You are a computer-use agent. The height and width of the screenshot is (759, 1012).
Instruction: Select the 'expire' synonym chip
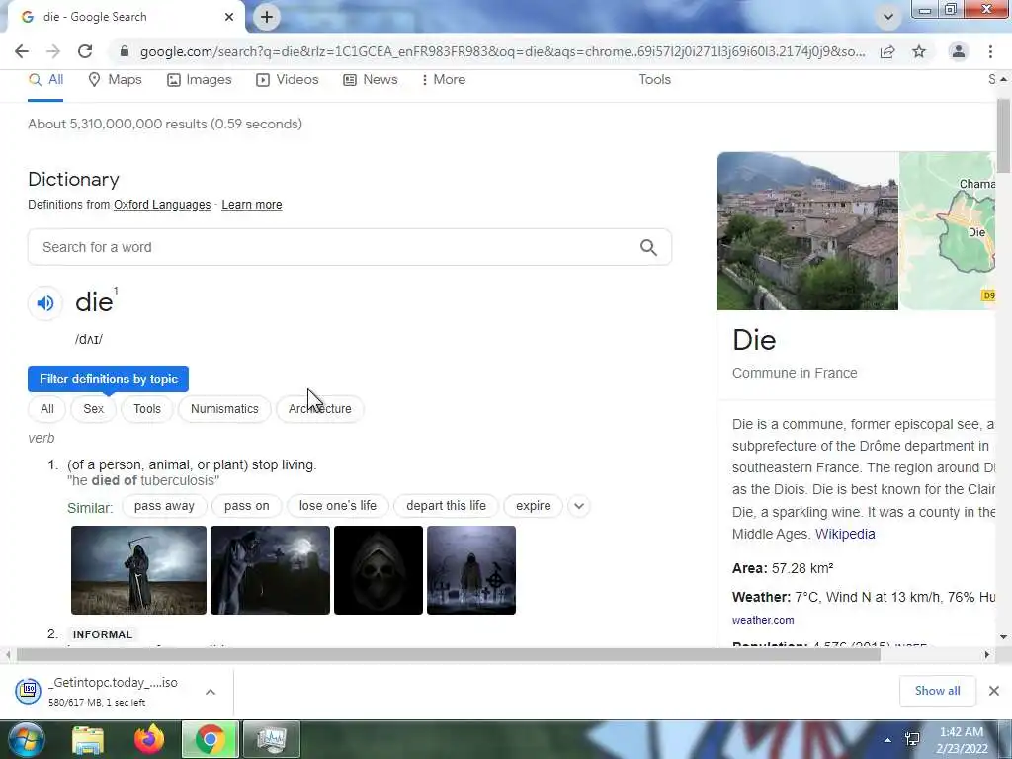[533, 506]
